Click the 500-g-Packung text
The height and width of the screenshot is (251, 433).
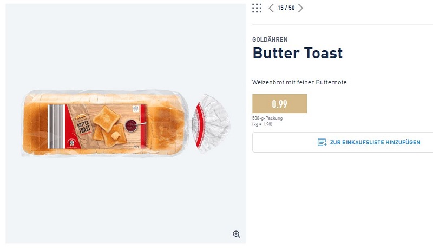[267, 118]
